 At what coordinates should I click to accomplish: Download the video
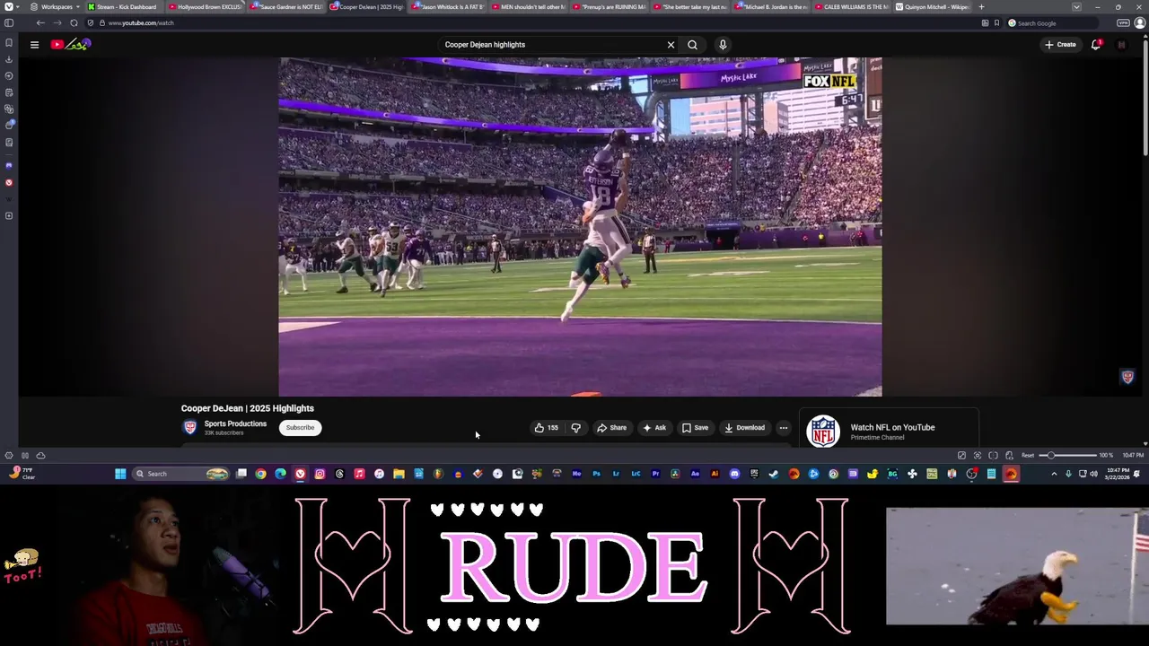pos(745,428)
